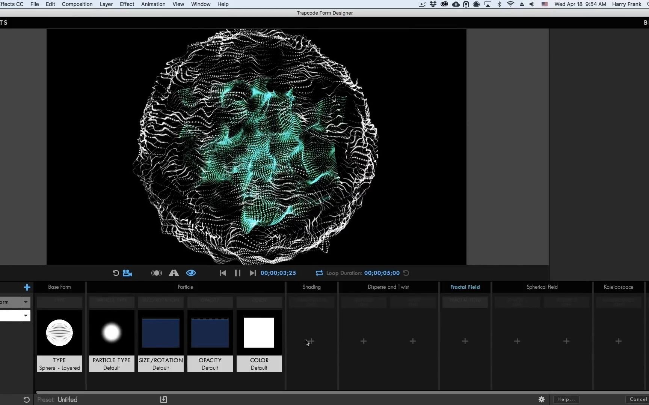Screen dimensions: 649x405
Task: Select the COLOR Default swatch thumbnail
Action: 259,332
